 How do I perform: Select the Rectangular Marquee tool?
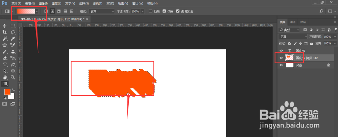tap(13, 26)
